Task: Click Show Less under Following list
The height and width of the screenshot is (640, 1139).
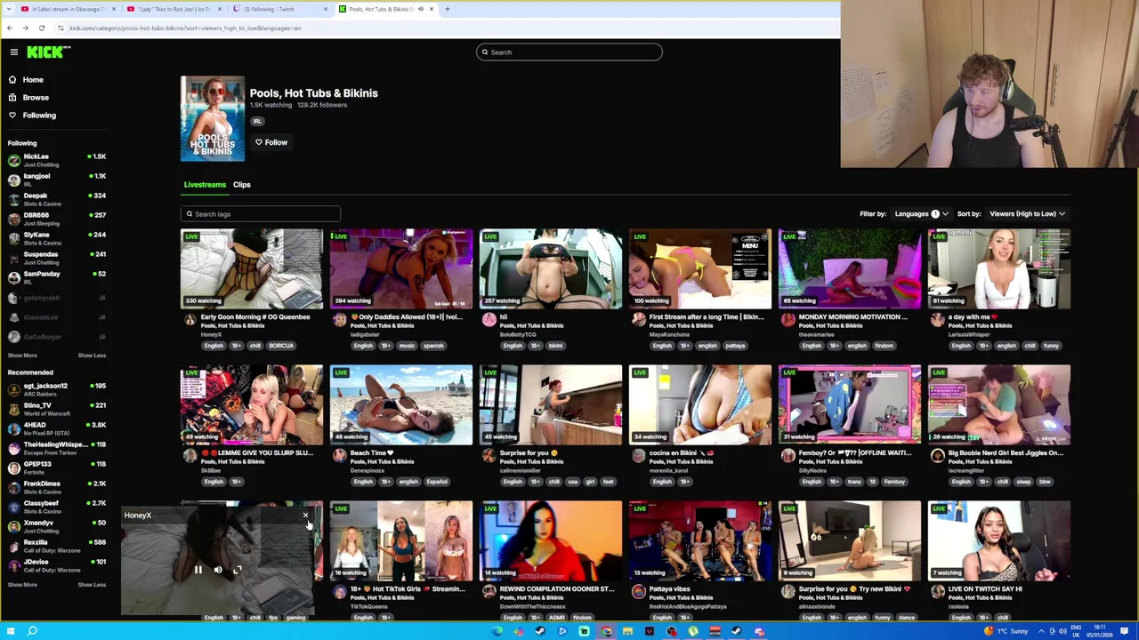Action: click(92, 356)
